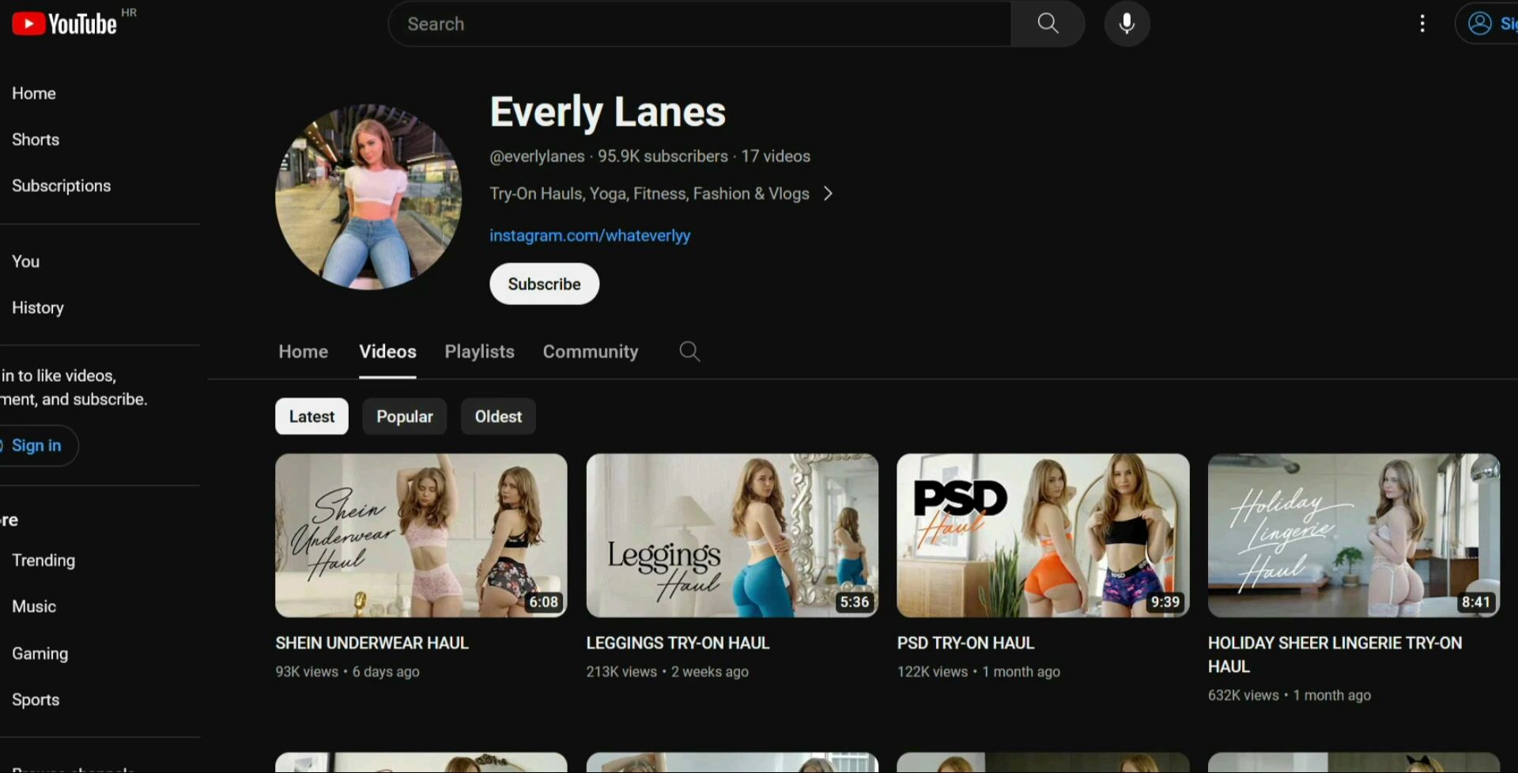Open HOLIDAY SHEER LINGERIE TRY-ON HAUL title
This screenshot has height=773, width=1518.
[1335, 654]
